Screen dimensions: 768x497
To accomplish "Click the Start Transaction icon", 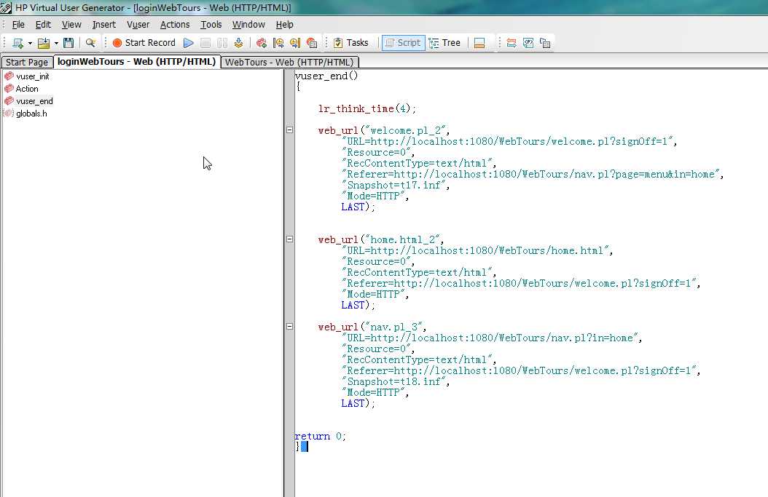I will click(x=278, y=43).
